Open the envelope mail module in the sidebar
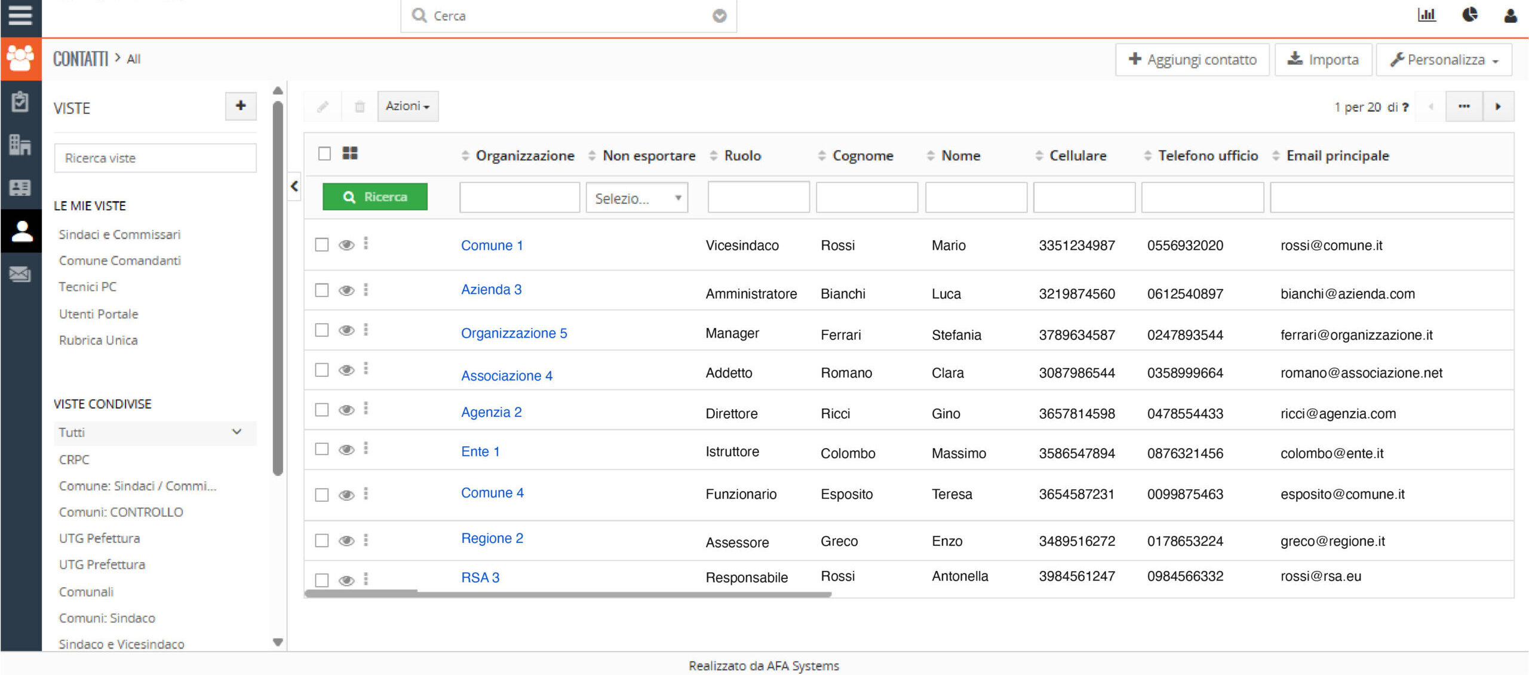Viewport: 1529px width, 675px height. tap(20, 274)
